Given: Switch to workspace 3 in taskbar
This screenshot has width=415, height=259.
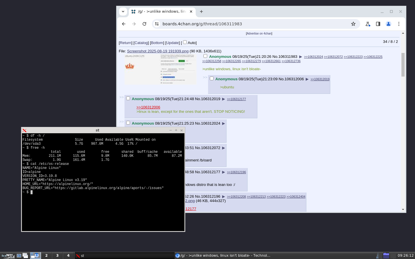Looking at the screenshot, I should click(x=57, y=256).
